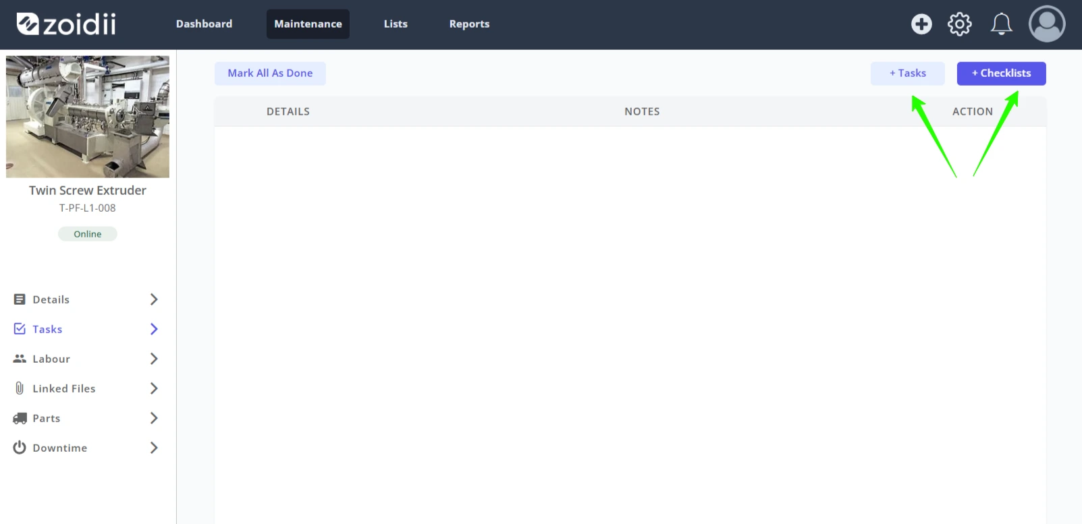
Task: Open the Reports menu item
Action: pyautogui.click(x=469, y=24)
